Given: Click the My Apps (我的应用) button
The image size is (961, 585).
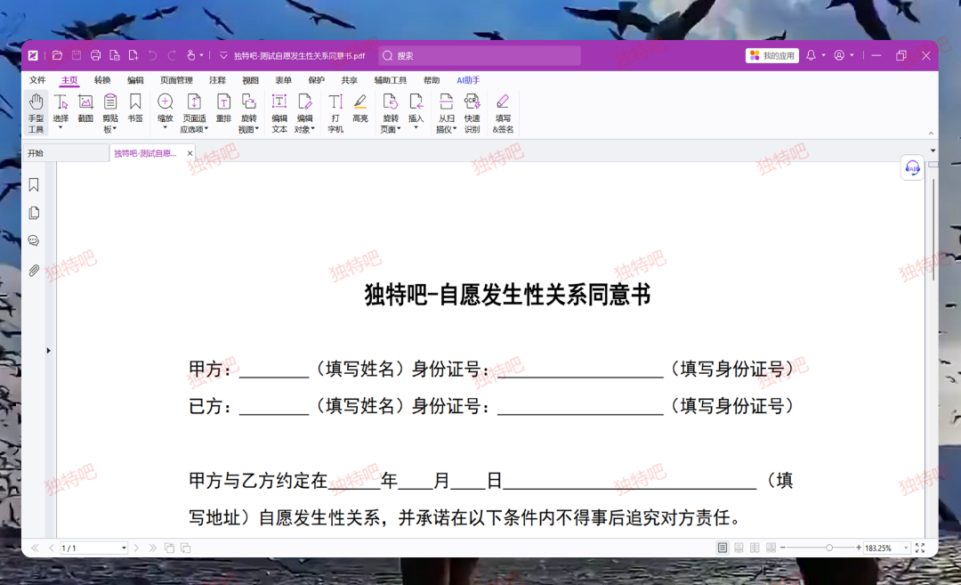Looking at the screenshot, I should pos(772,55).
